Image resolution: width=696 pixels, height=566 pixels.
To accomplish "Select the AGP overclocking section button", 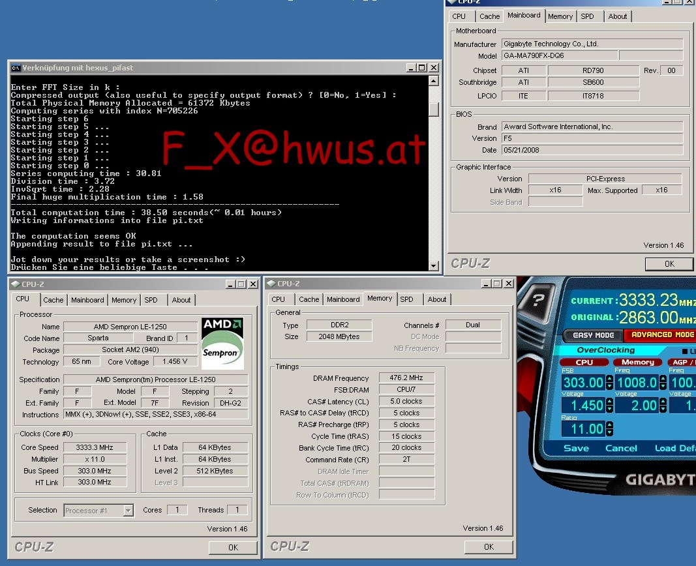I will tap(682, 363).
